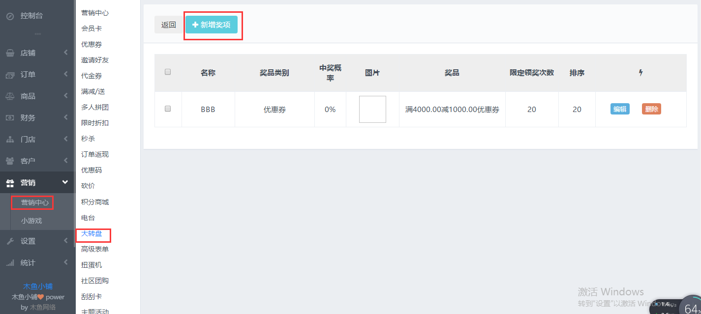This screenshot has width=701, height=314.
Task: Click the plus icon in 新增奖项
Action: pos(195,25)
